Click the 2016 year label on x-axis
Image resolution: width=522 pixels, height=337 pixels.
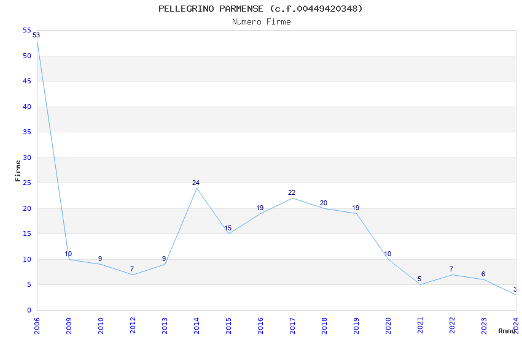pyautogui.click(x=260, y=324)
